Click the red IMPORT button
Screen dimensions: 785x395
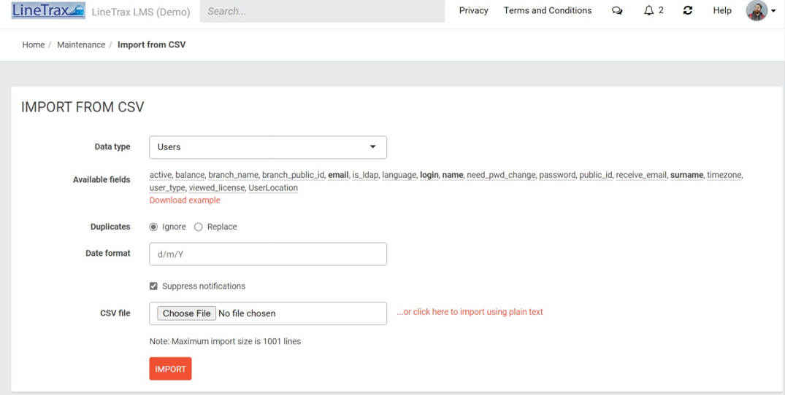tap(170, 369)
